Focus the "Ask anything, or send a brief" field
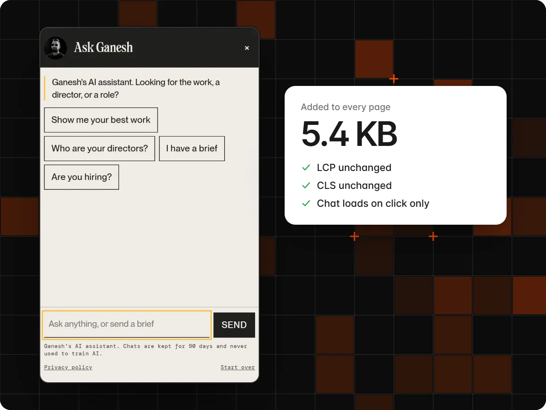 [x=127, y=325]
